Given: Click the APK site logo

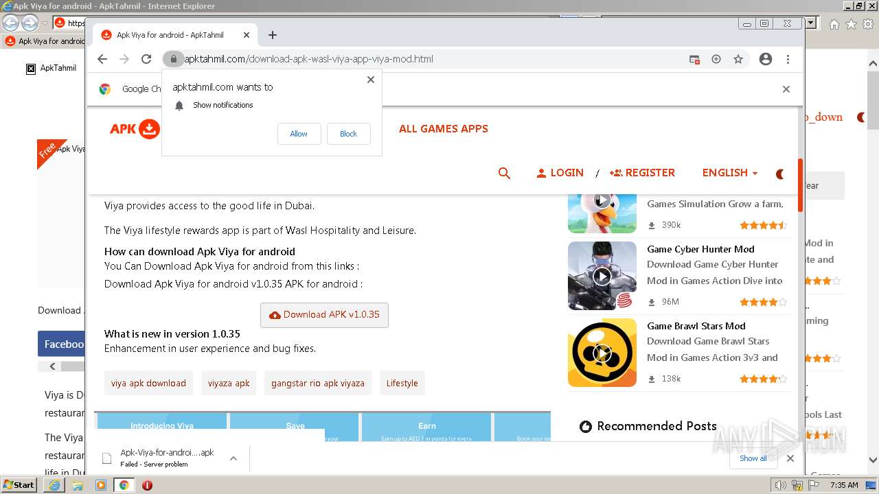Looking at the screenshot, I should [x=135, y=128].
